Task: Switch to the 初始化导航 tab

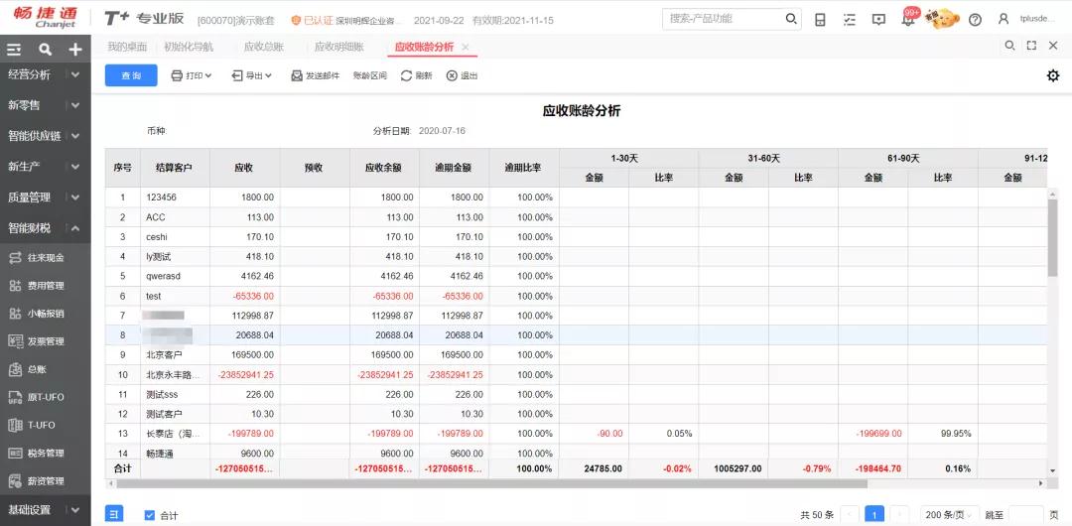Action: pos(188,48)
